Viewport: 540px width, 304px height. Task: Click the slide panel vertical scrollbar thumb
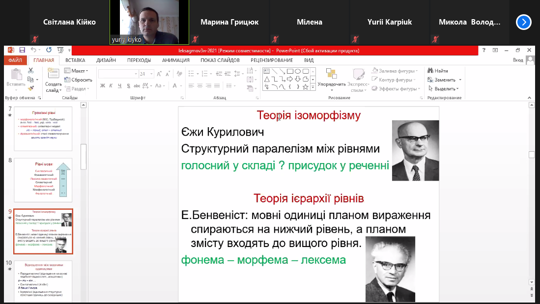(84, 157)
